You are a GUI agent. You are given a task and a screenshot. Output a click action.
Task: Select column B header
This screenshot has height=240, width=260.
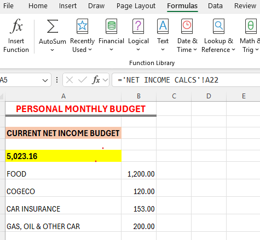(x=138, y=96)
